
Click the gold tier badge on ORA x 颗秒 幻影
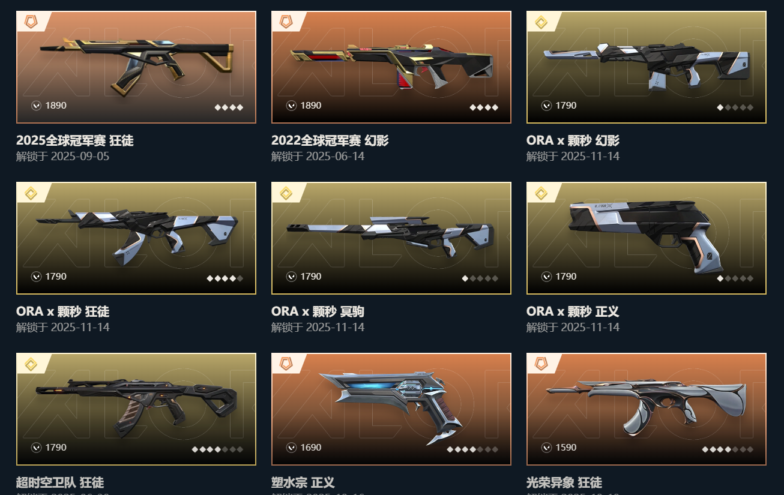tap(541, 22)
